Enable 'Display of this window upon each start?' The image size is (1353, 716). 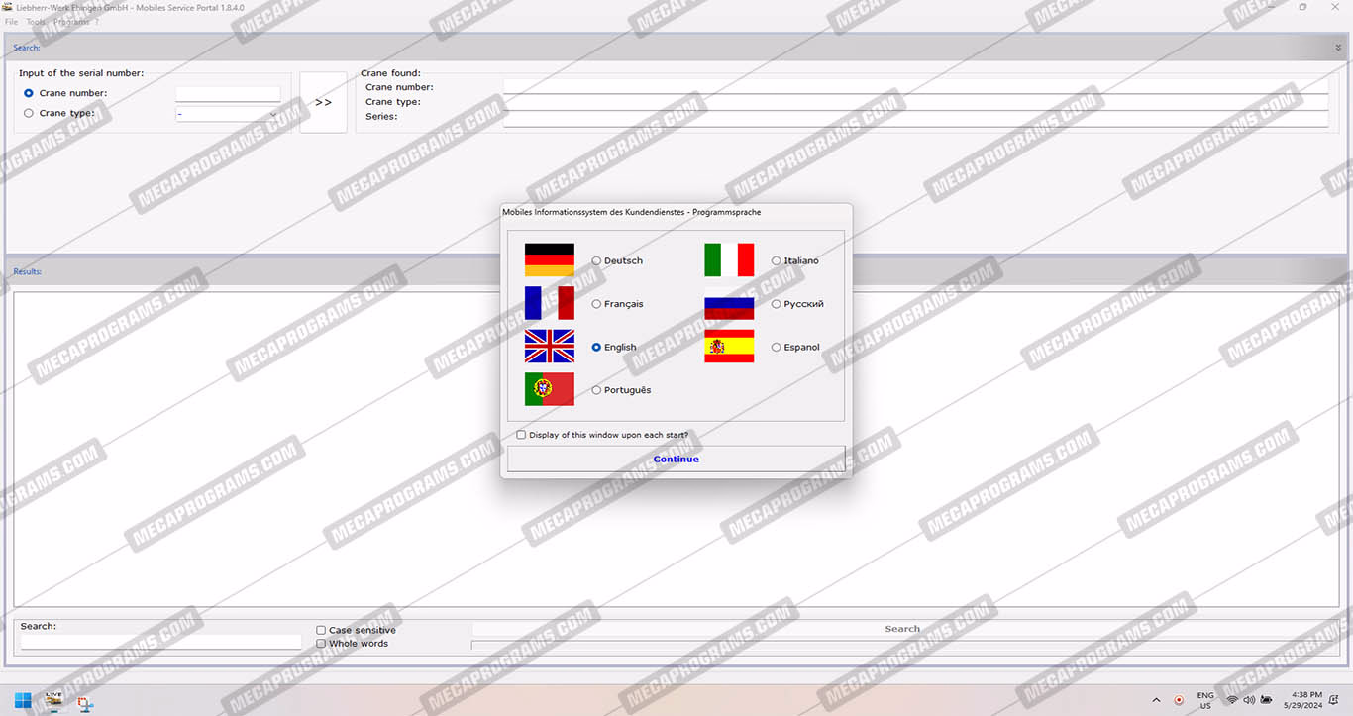pos(522,435)
